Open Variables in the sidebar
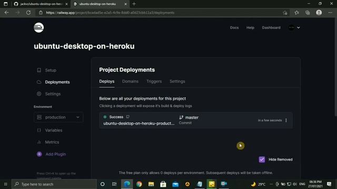This screenshot has width=337, height=189. (x=54, y=130)
